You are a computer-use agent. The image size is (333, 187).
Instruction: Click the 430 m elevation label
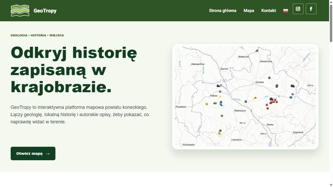pyautogui.click(x=310, y=85)
